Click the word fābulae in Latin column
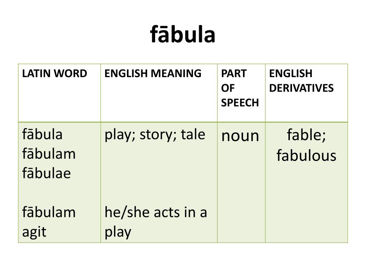The height and width of the screenshot is (274, 366). click(x=46, y=173)
